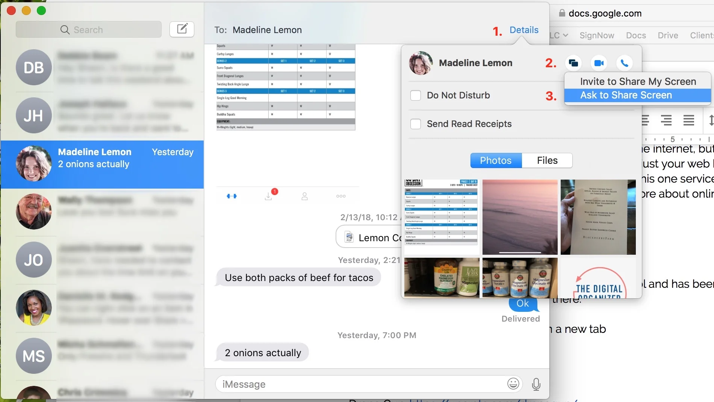Start a FaceTime video call with Madeline
This screenshot has height=402, width=714.
click(599, 63)
